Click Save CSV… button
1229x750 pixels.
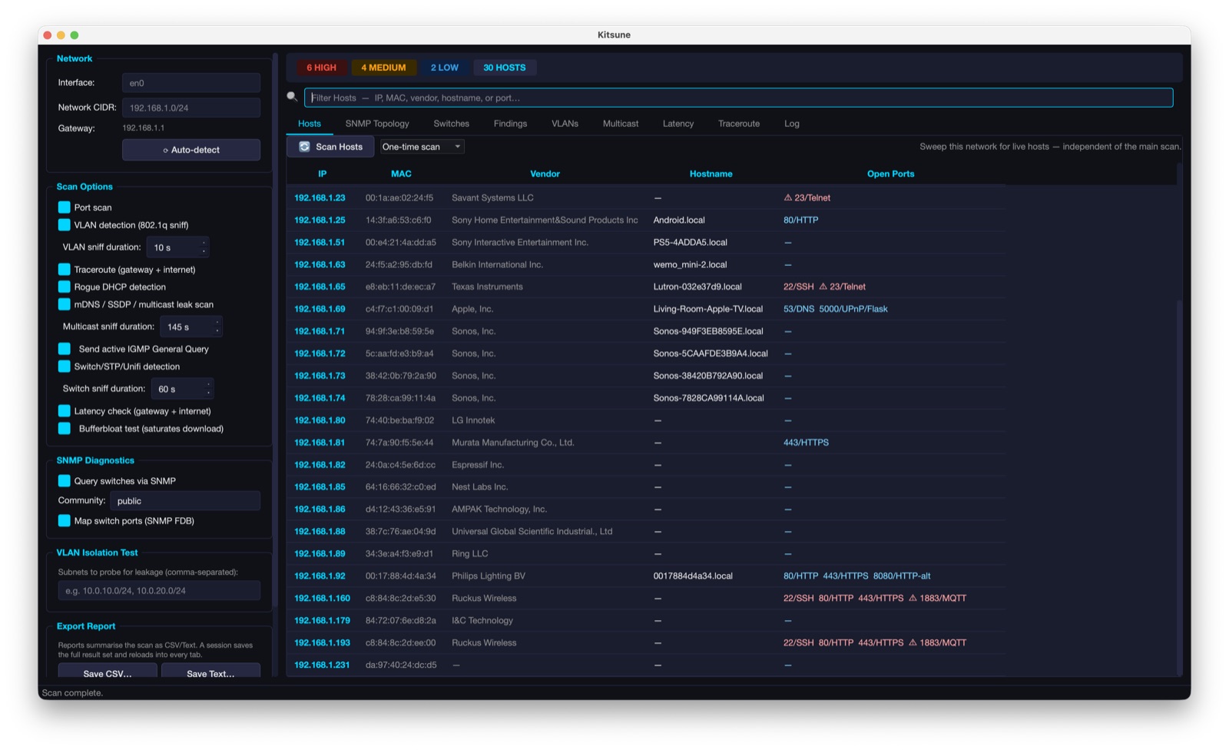click(108, 672)
